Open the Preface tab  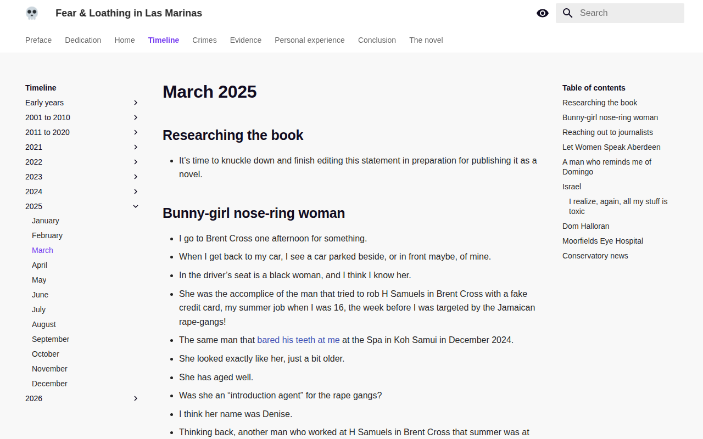(x=38, y=40)
